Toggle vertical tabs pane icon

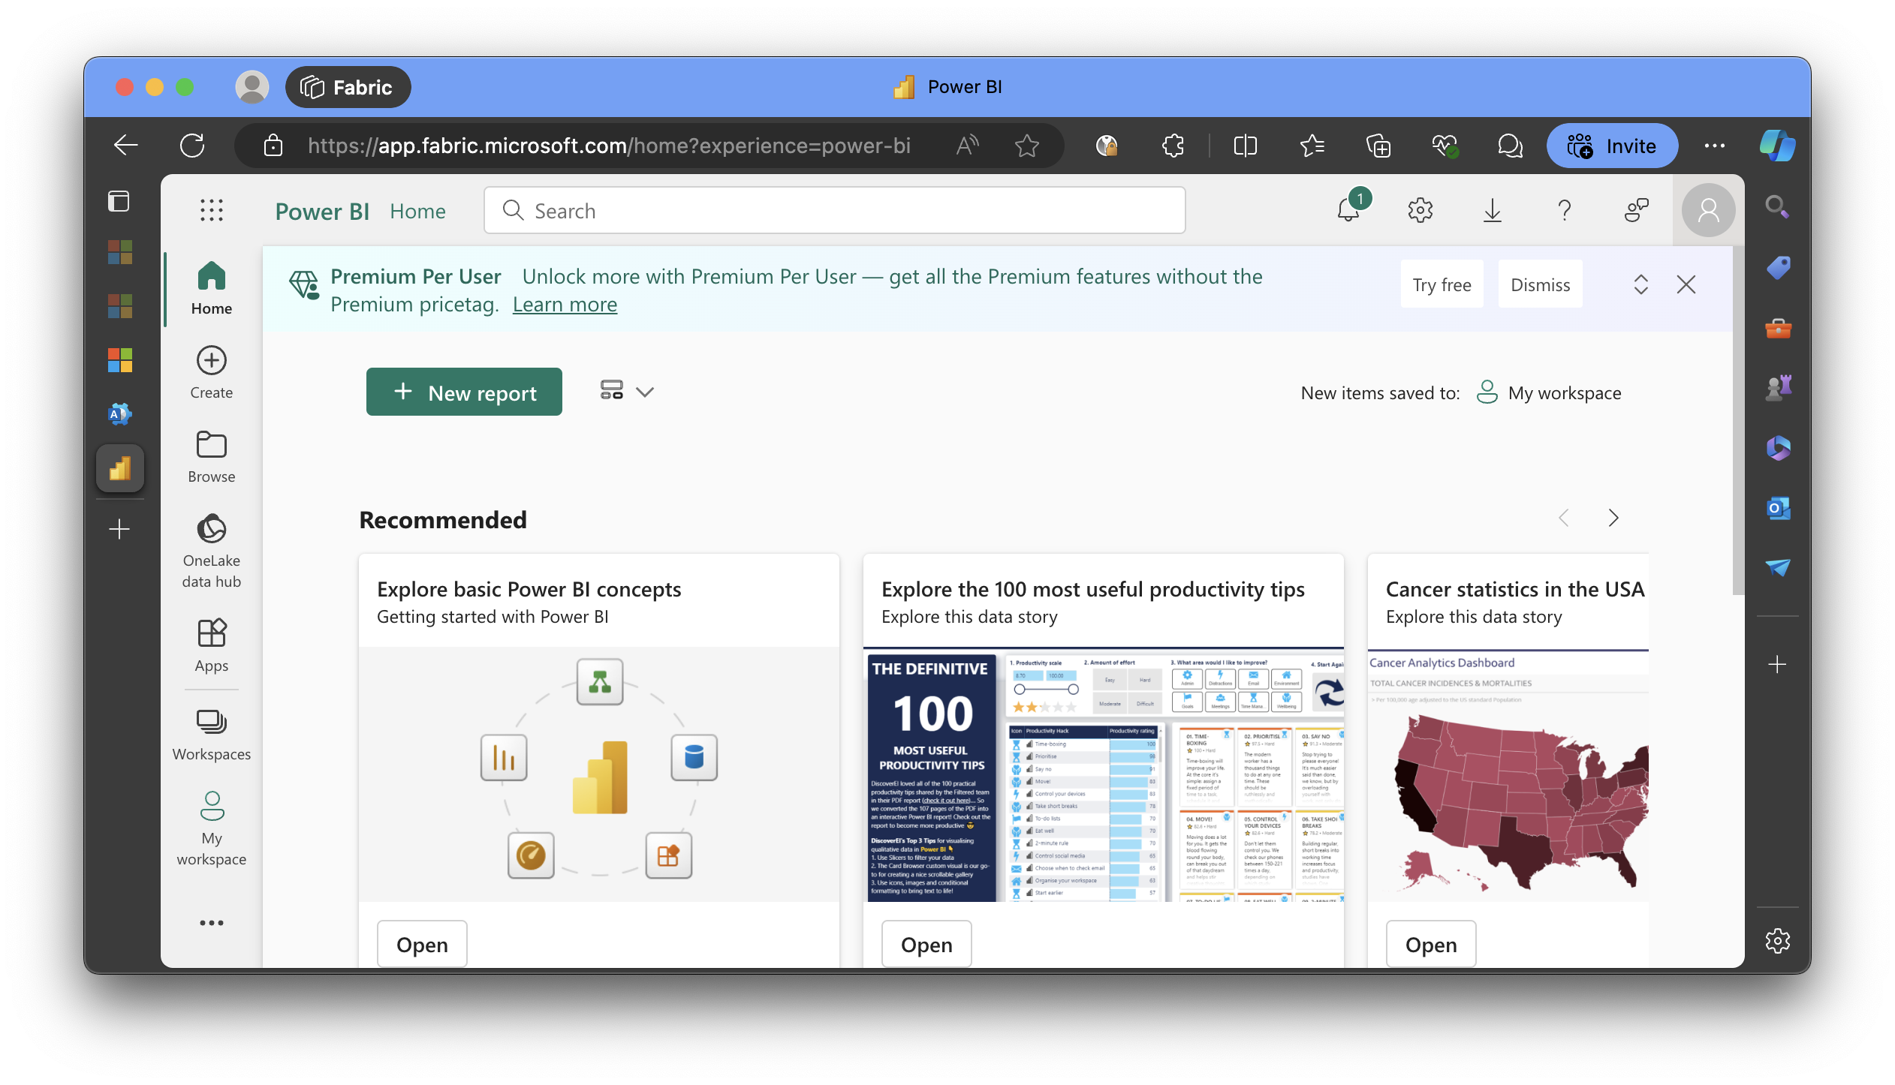tap(119, 201)
